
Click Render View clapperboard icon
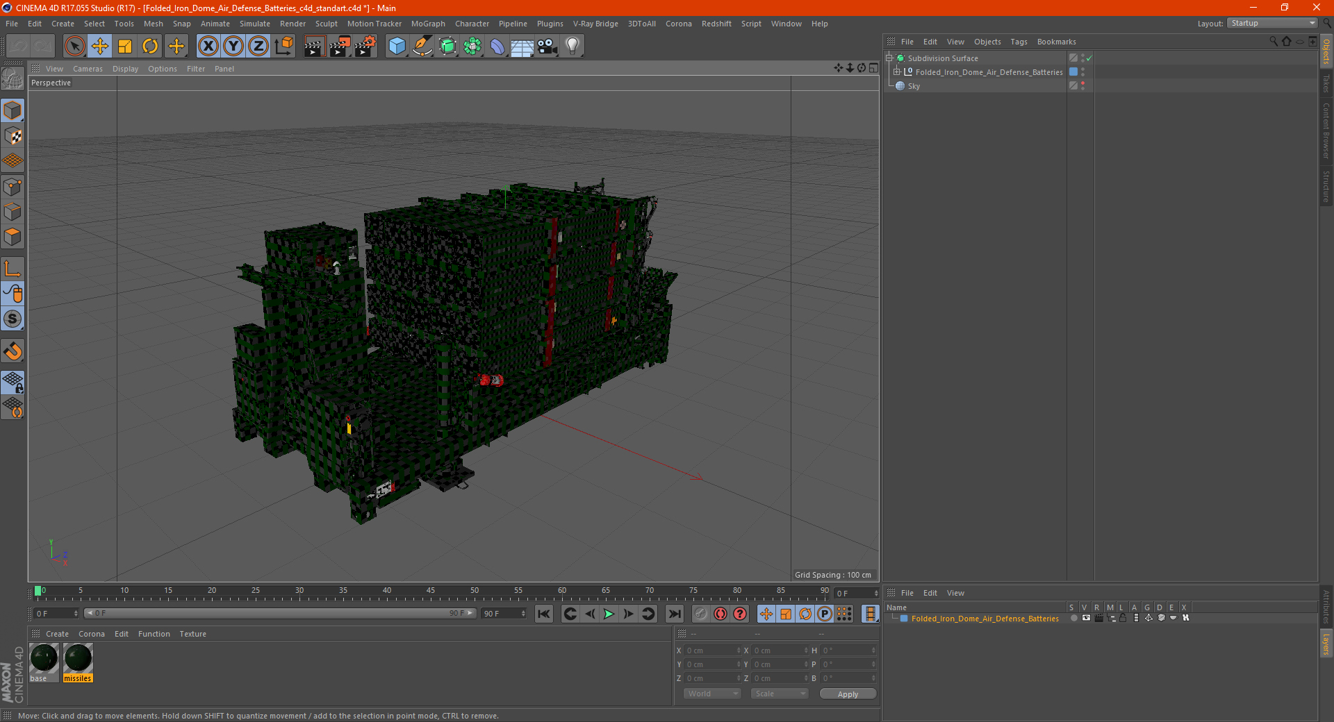(314, 47)
